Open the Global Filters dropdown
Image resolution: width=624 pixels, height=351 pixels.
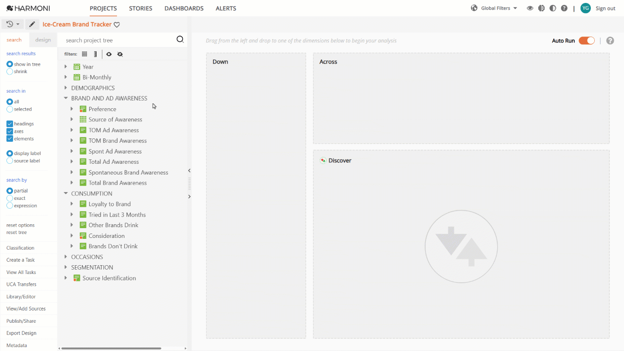click(x=499, y=8)
